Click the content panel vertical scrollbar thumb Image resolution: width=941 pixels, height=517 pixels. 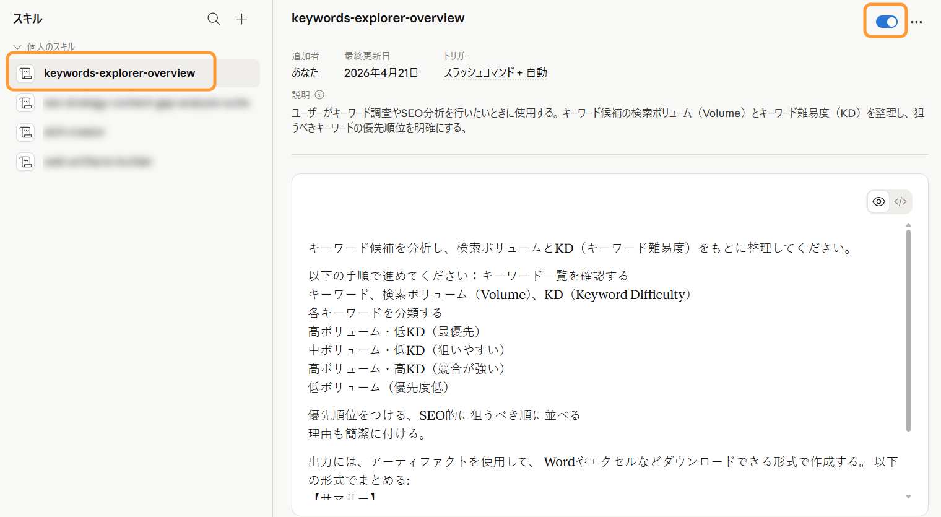click(908, 328)
